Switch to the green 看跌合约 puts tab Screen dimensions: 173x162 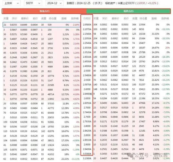click(x=128, y=11)
